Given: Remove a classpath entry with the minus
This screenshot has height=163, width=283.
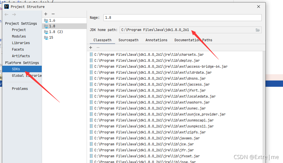Looking at the screenshot, I should coord(98,48).
